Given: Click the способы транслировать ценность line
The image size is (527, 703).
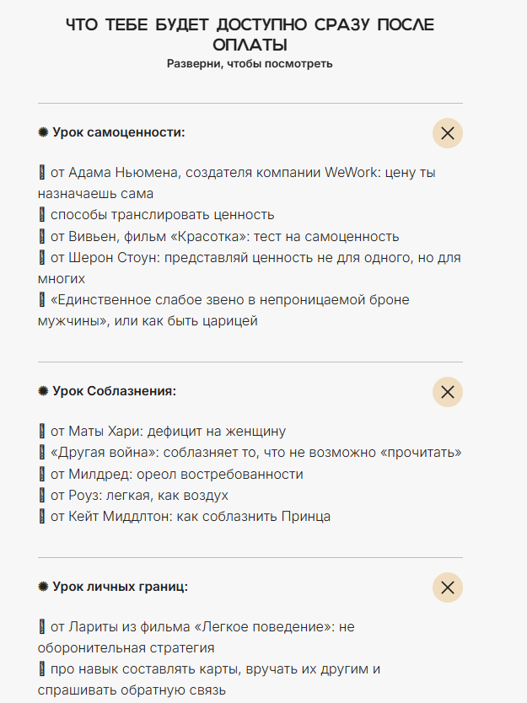Looking at the screenshot, I should (x=162, y=215).
